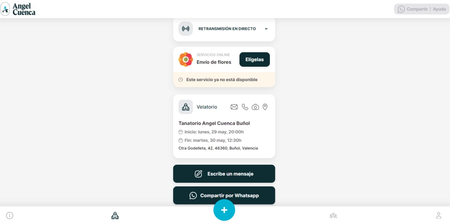Click the person icon in bottom bar
450x222 pixels.
[439, 215]
